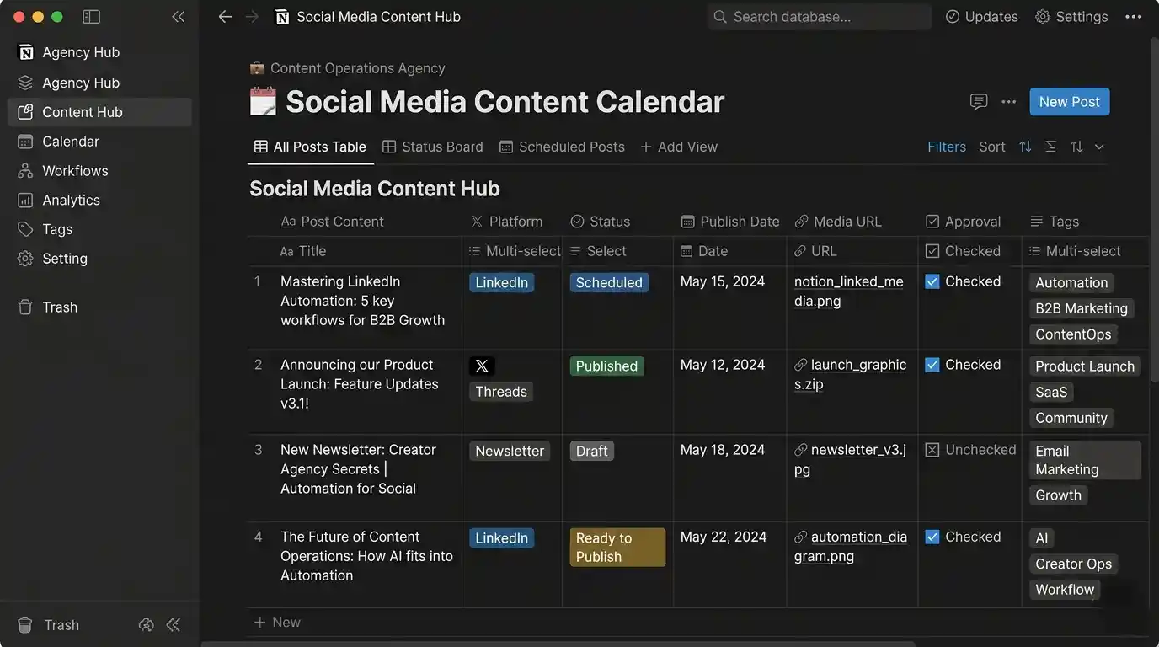Image resolution: width=1159 pixels, height=647 pixels.
Task: Open Calendar in the sidebar
Action: click(x=100, y=142)
